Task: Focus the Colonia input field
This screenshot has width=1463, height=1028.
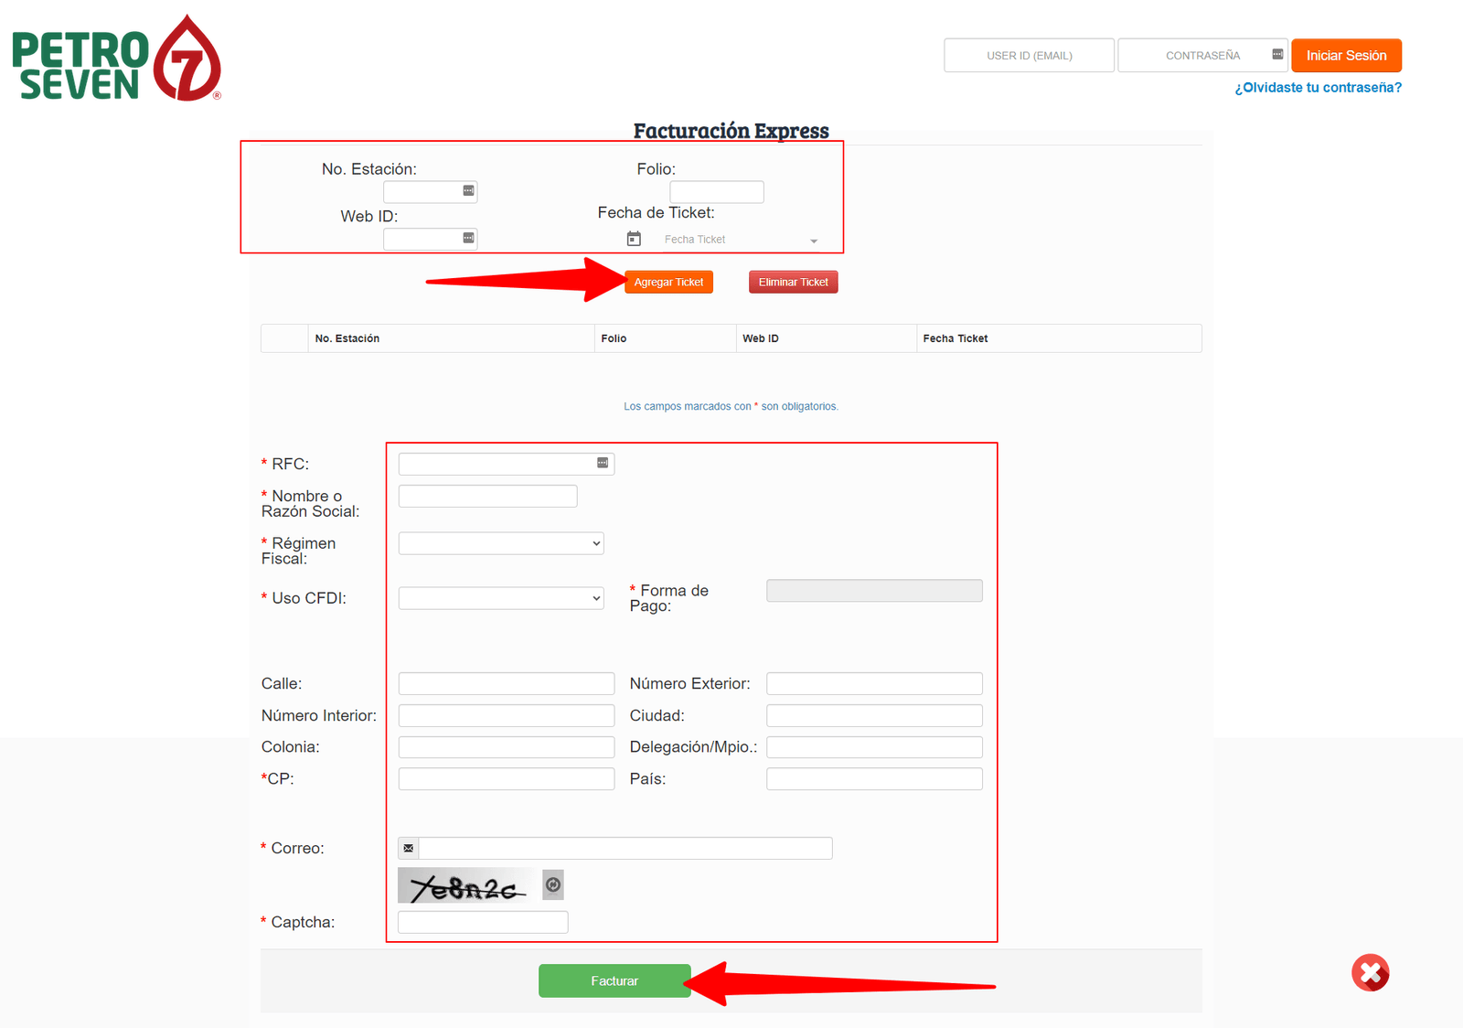Action: click(507, 747)
